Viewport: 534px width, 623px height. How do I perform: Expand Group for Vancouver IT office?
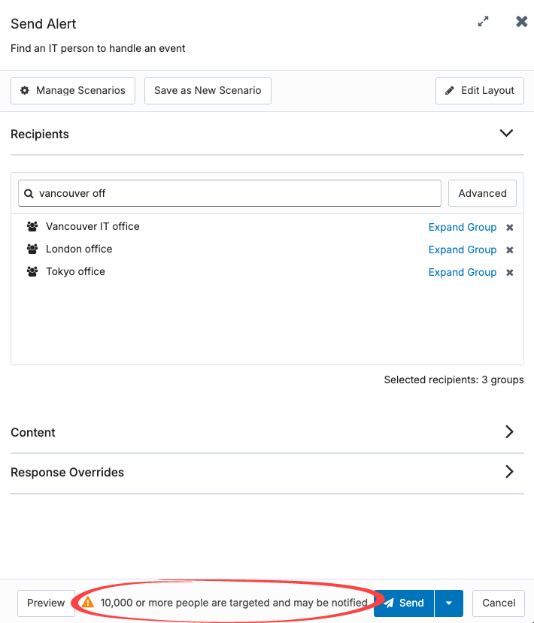463,227
